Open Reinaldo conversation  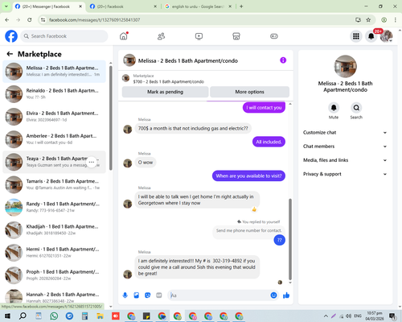point(55,94)
